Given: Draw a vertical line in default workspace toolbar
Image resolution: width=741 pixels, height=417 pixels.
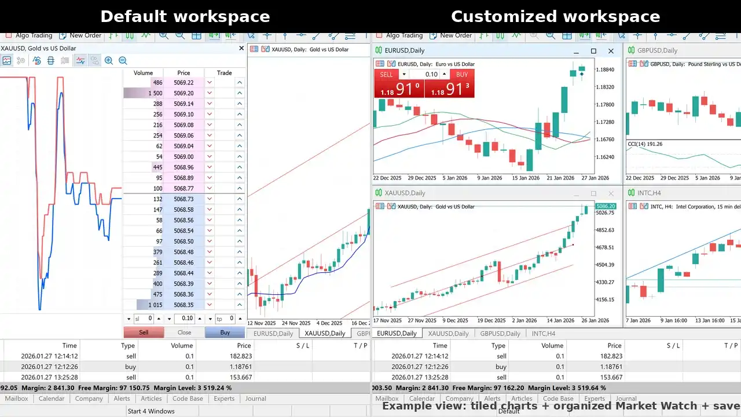Looking at the screenshot, I should 285,35.
